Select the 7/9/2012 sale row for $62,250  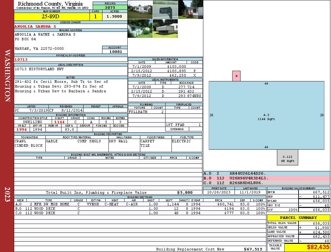click(x=165, y=76)
